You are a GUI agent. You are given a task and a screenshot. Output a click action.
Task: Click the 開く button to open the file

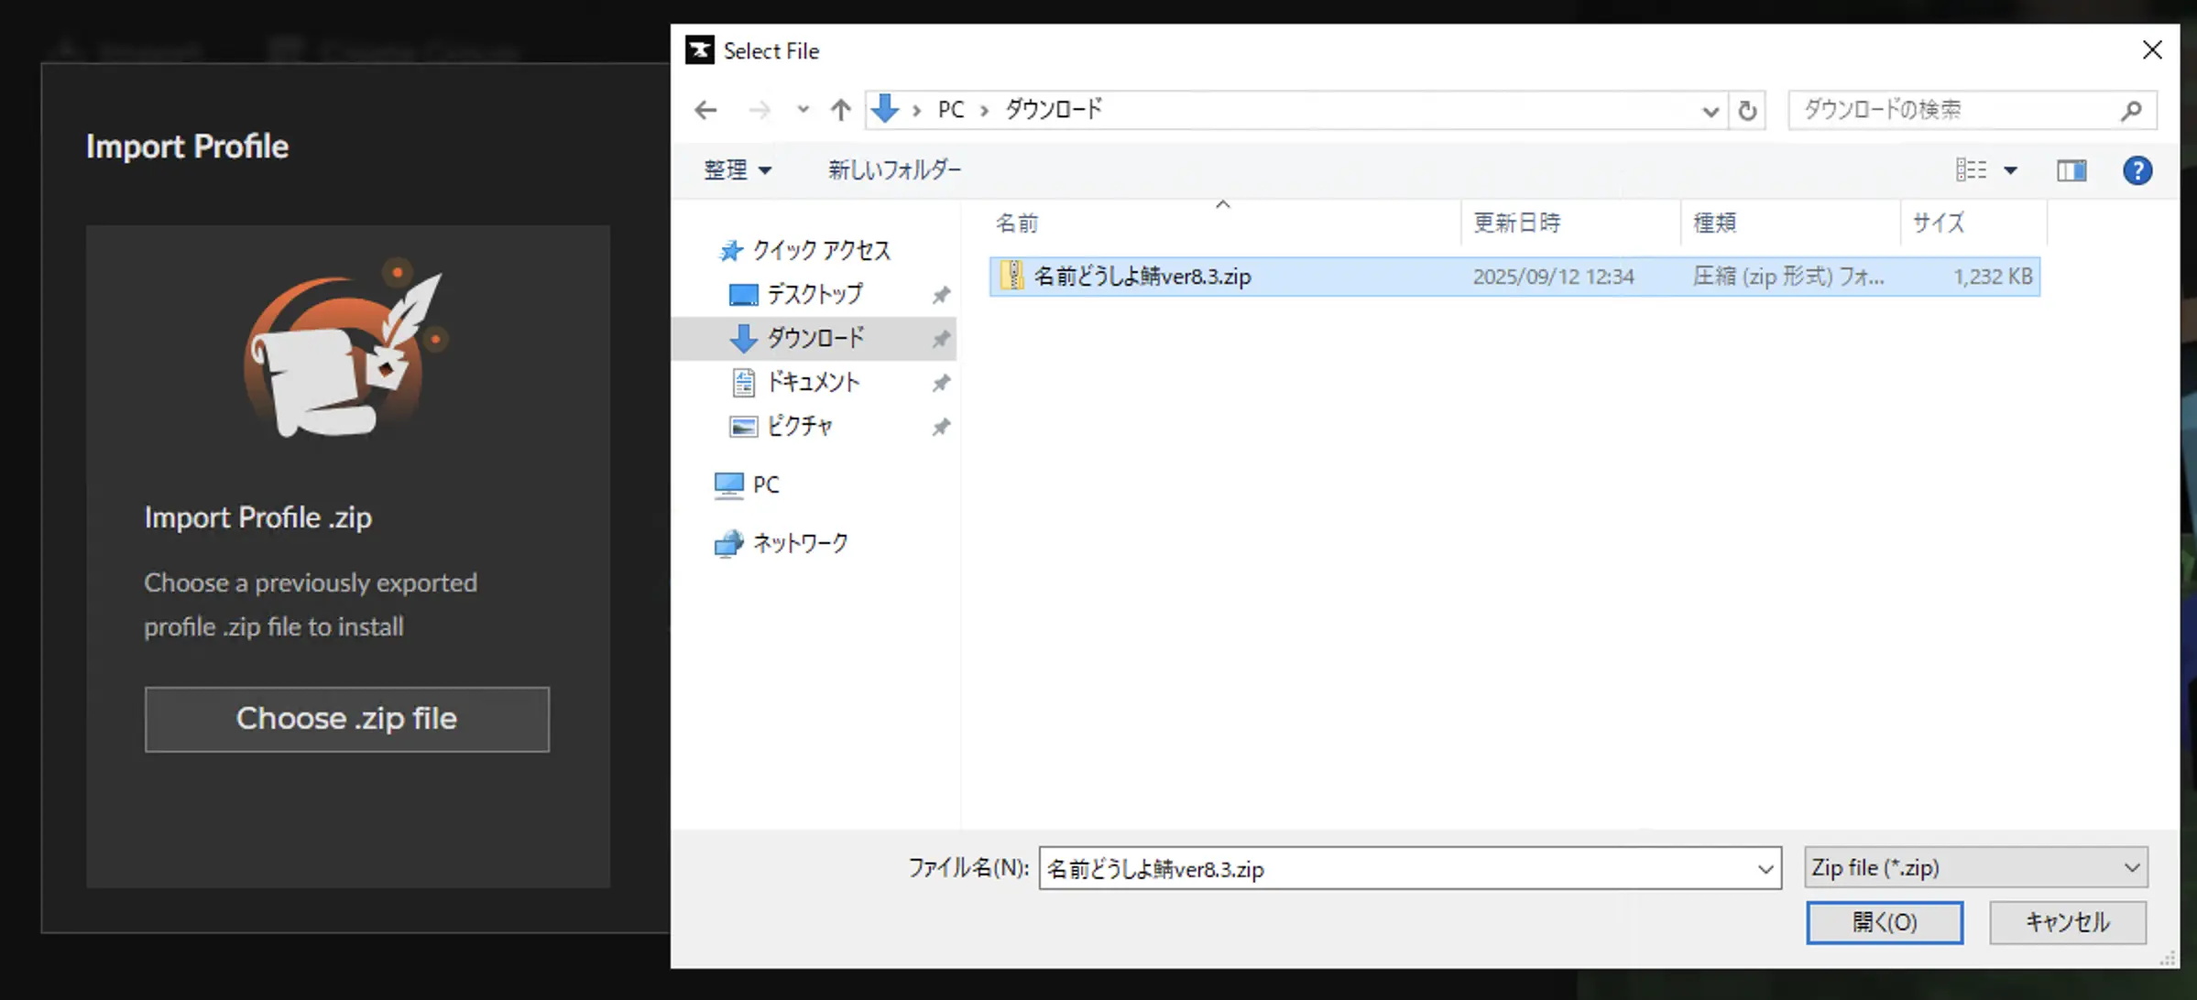point(1884,922)
